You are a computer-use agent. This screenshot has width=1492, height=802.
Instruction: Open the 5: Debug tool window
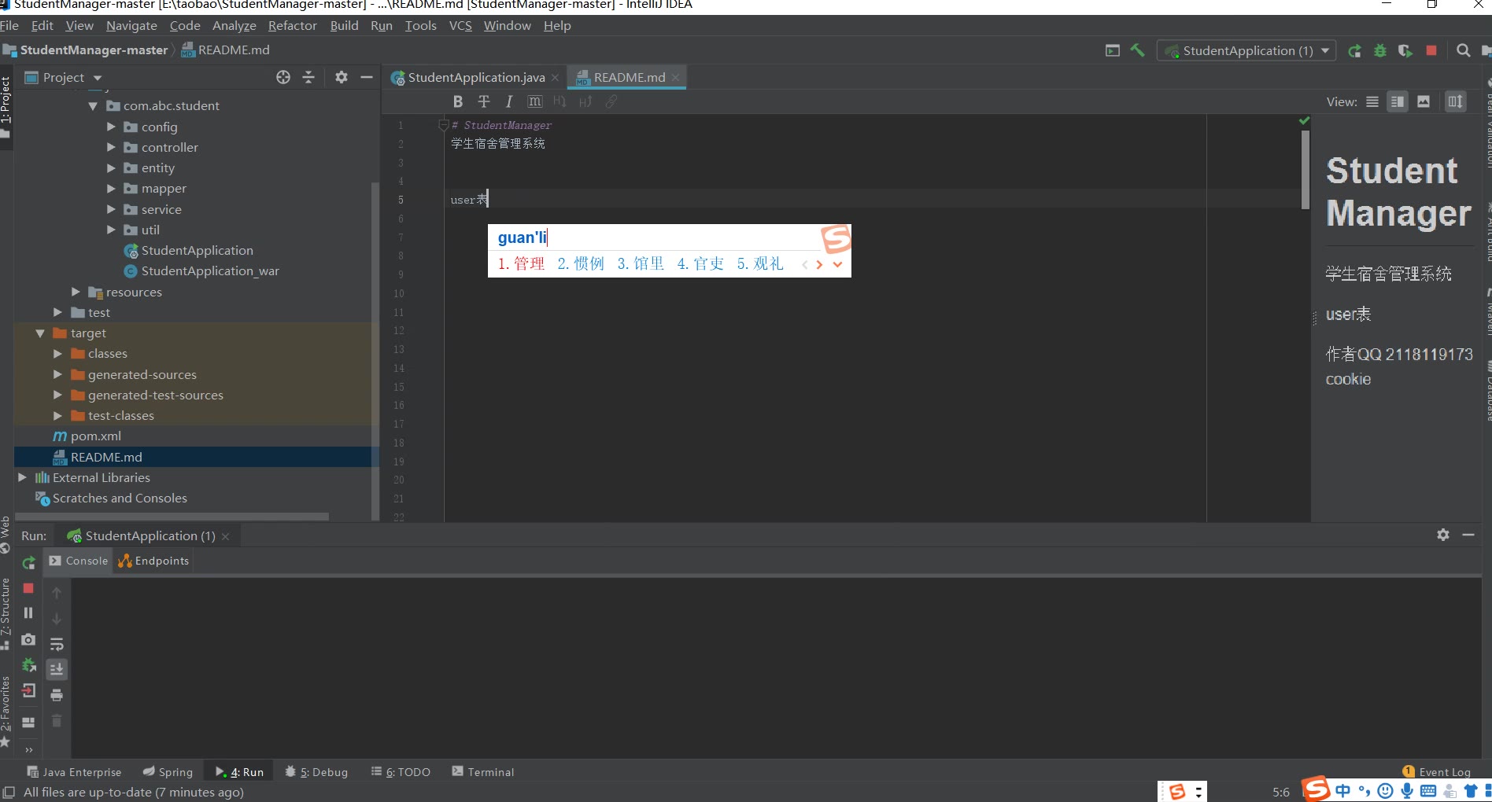(316, 772)
